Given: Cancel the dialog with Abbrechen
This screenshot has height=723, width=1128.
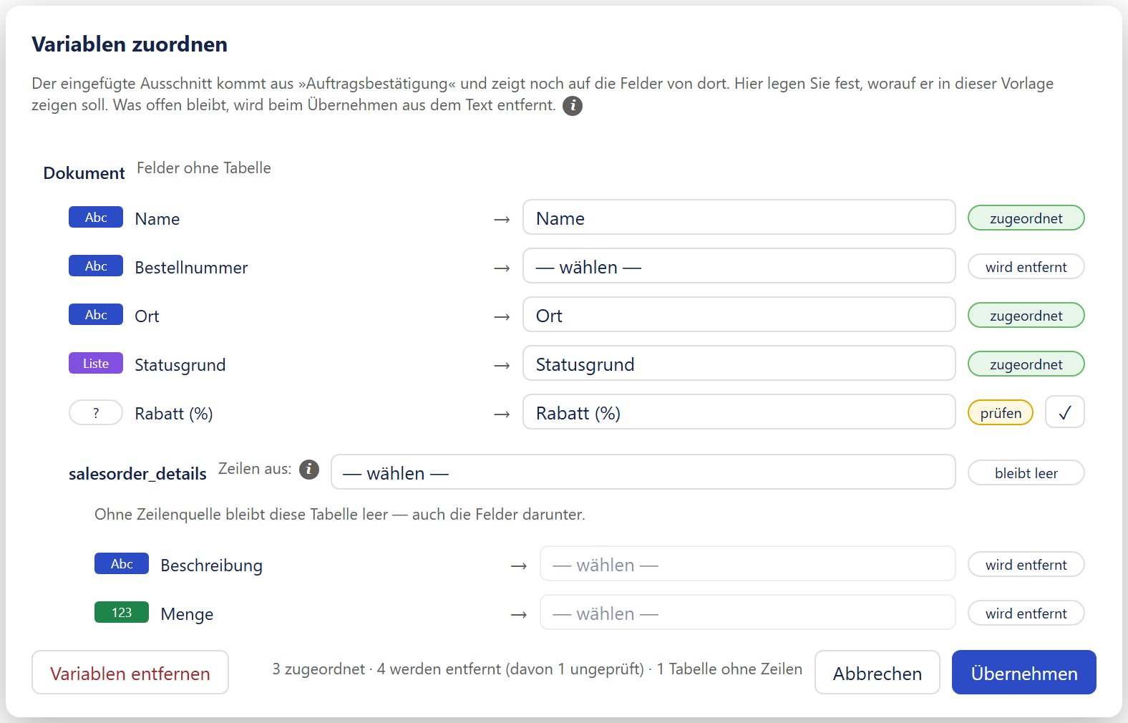Looking at the screenshot, I should point(877,673).
